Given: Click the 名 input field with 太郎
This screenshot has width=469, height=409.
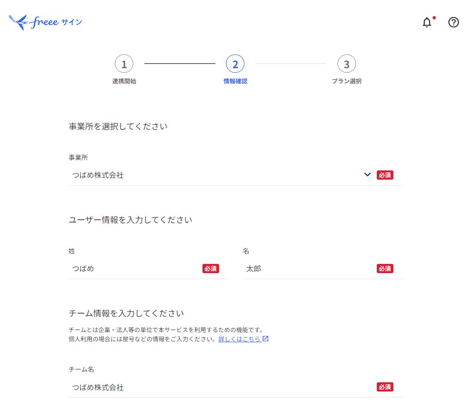Looking at the screenshot, I should click(x=323, y=269).
